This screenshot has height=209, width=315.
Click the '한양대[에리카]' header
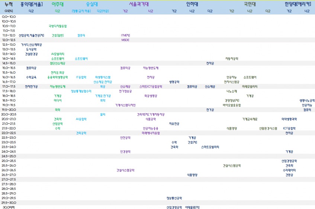click(298, 4)
